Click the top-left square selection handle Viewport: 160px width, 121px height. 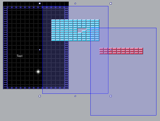[x=40, y=4]
